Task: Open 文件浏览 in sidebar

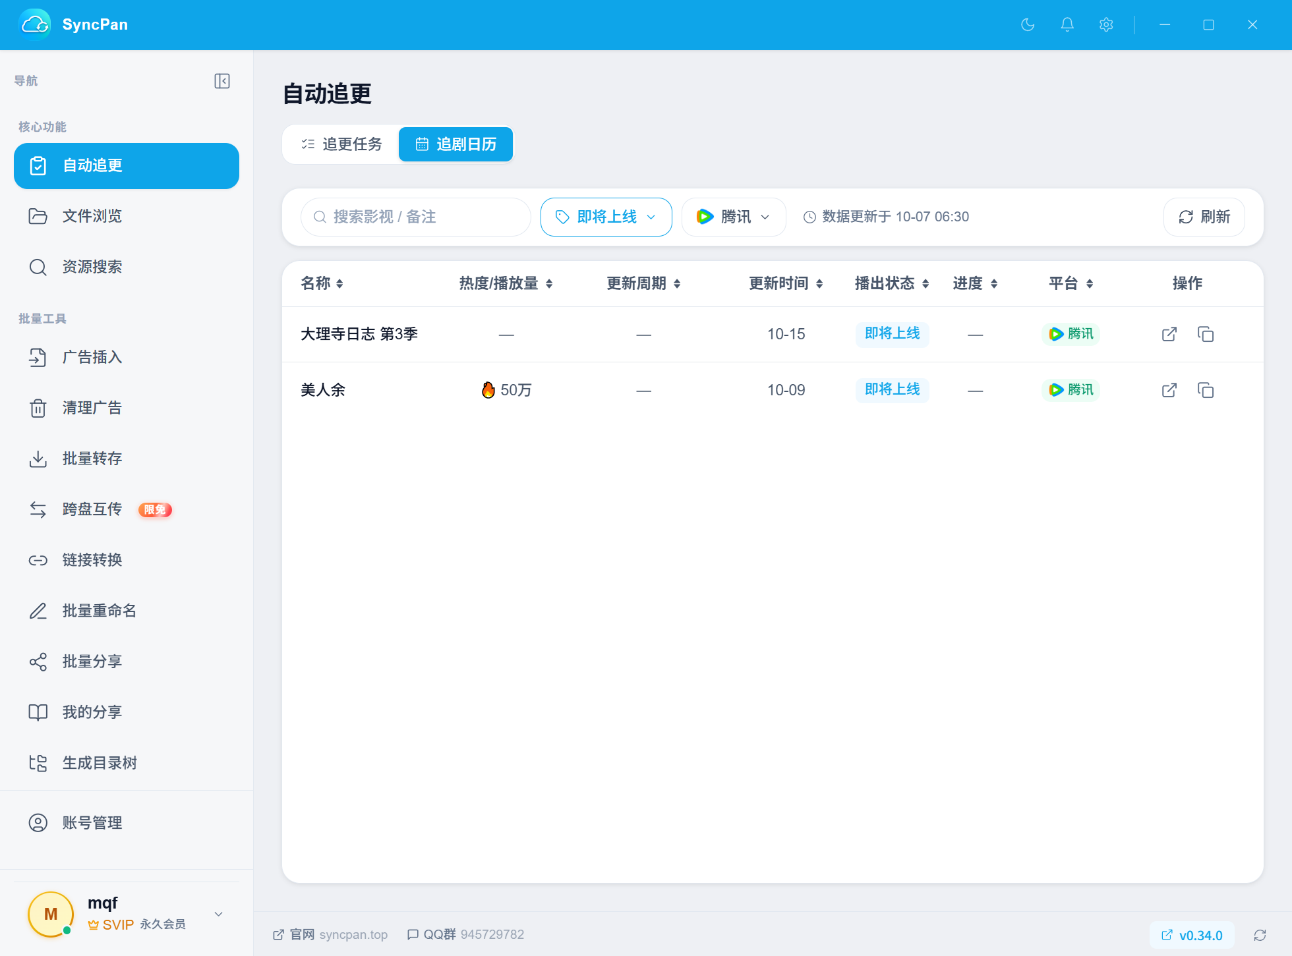Action: coord(127,216)
